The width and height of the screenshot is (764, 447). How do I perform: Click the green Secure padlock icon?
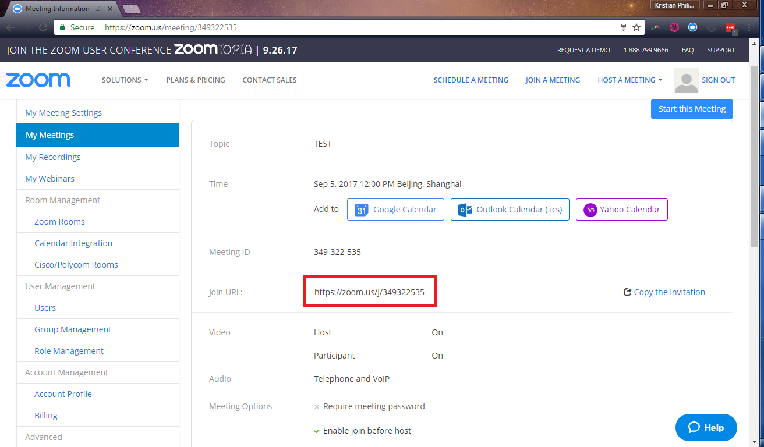point(62,27)
